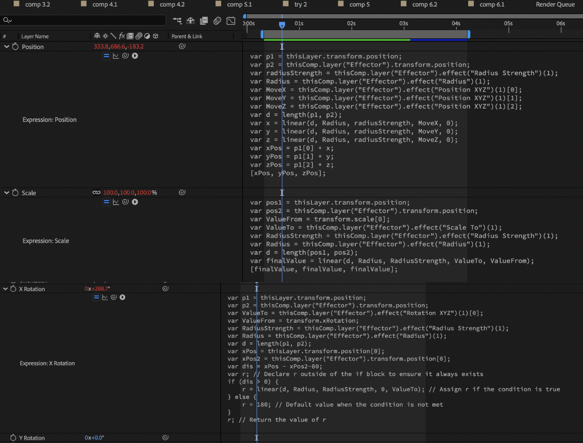Open expression language menu for Position

135,56
